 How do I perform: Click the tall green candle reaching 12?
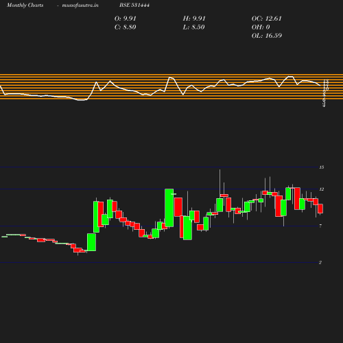click(169, 208)
